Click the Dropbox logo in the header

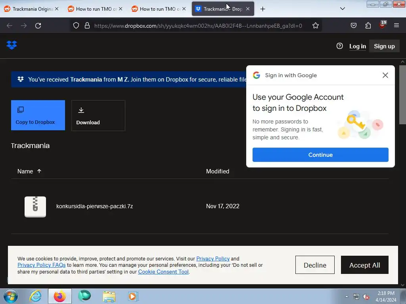tap(11, 45)
